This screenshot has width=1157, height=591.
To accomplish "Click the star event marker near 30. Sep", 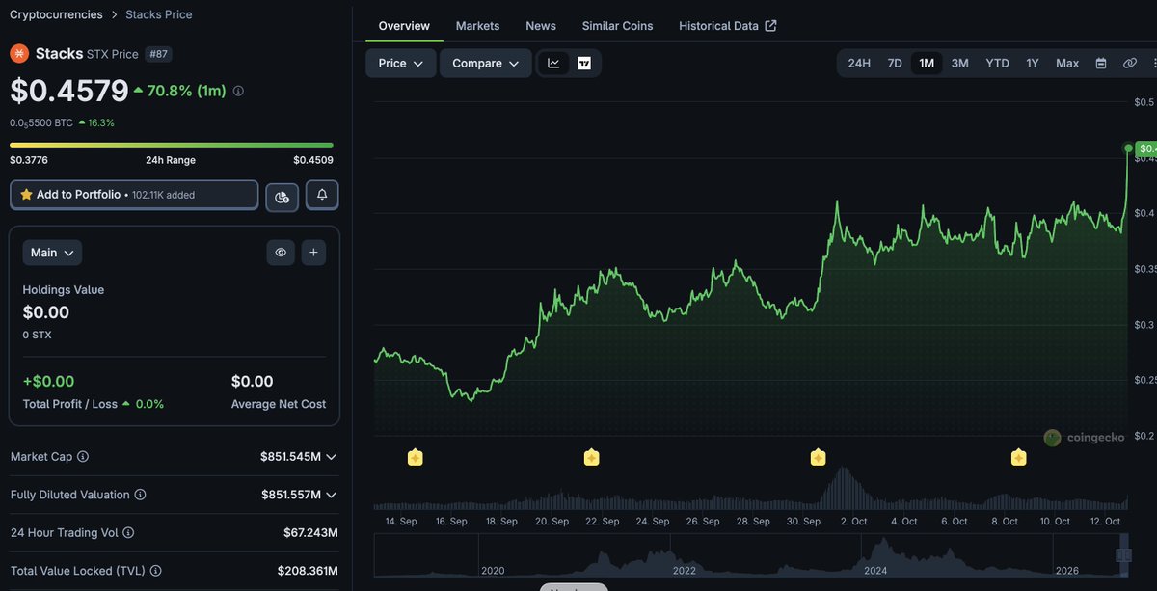I will coord(818,457).
